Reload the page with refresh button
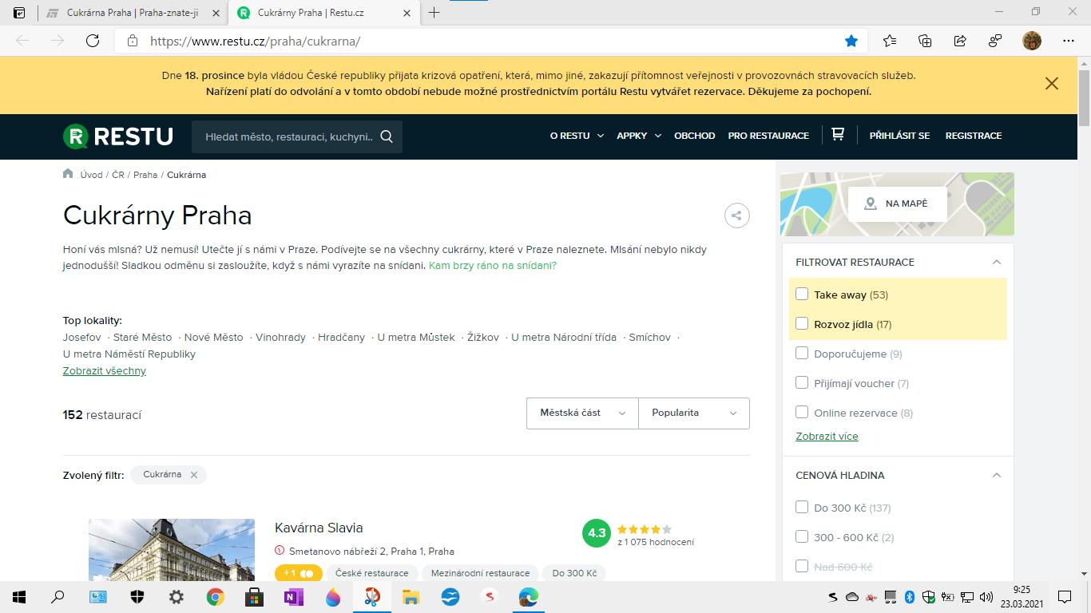This screenshot has height=613, width=1091. (93, 41)
